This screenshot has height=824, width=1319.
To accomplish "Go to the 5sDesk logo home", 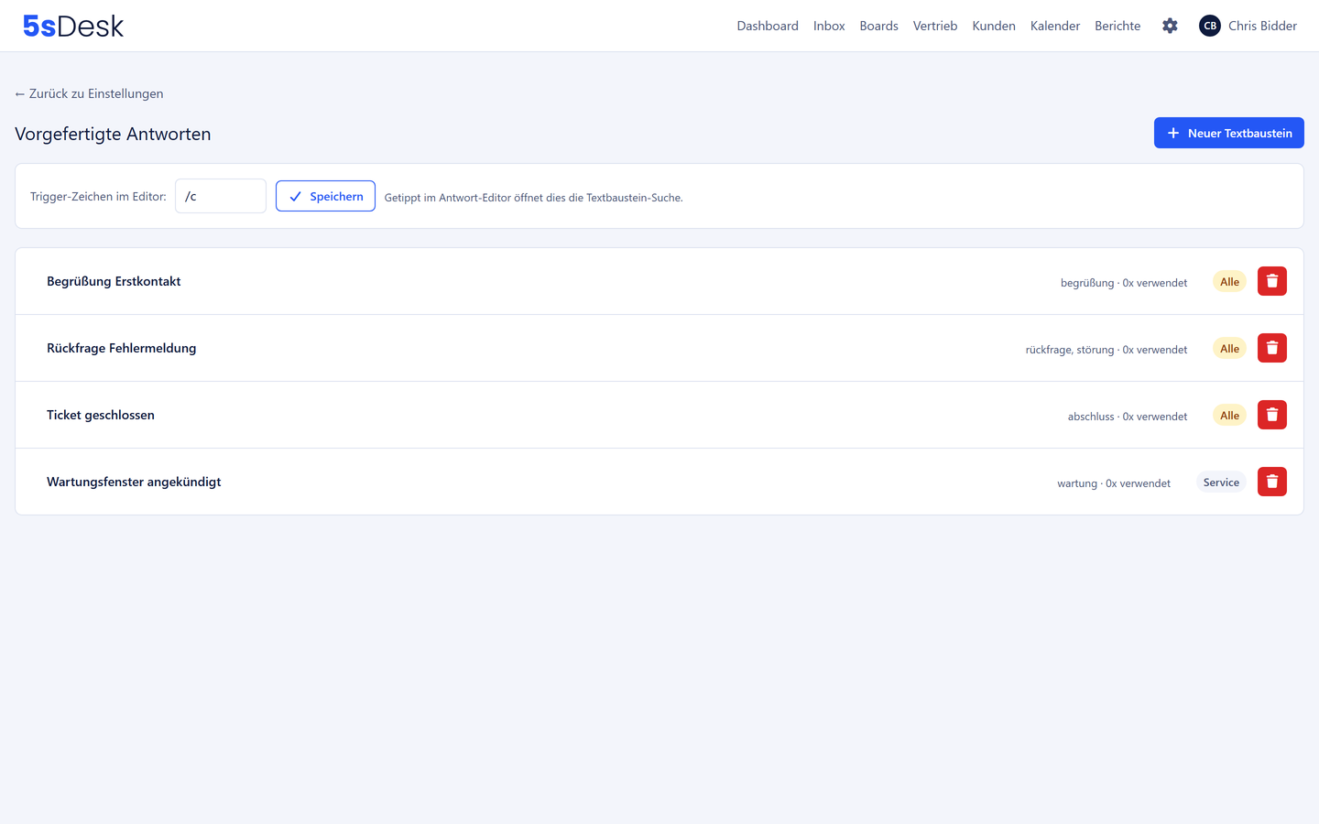I will tap(73, 26).
